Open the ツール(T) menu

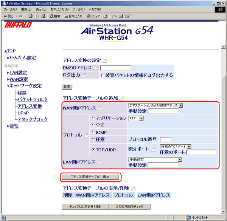79,9
